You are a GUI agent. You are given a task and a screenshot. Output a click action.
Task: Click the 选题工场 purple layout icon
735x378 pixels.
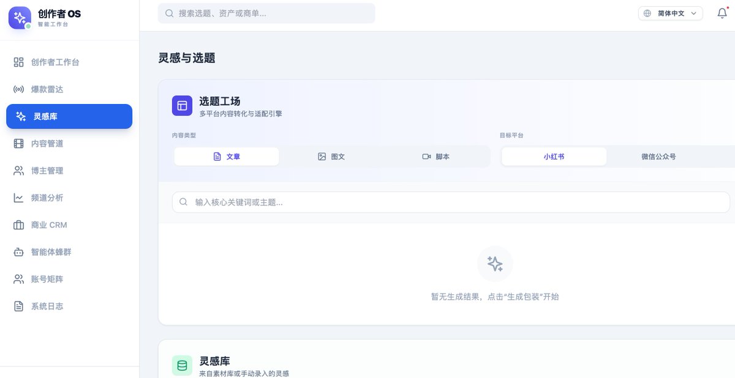pyautogui.click(x=182, y=105)
